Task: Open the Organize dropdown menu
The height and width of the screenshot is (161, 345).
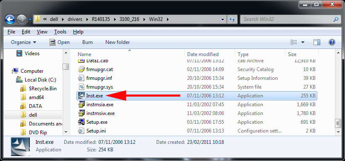Action: click(x=24, y=42)
